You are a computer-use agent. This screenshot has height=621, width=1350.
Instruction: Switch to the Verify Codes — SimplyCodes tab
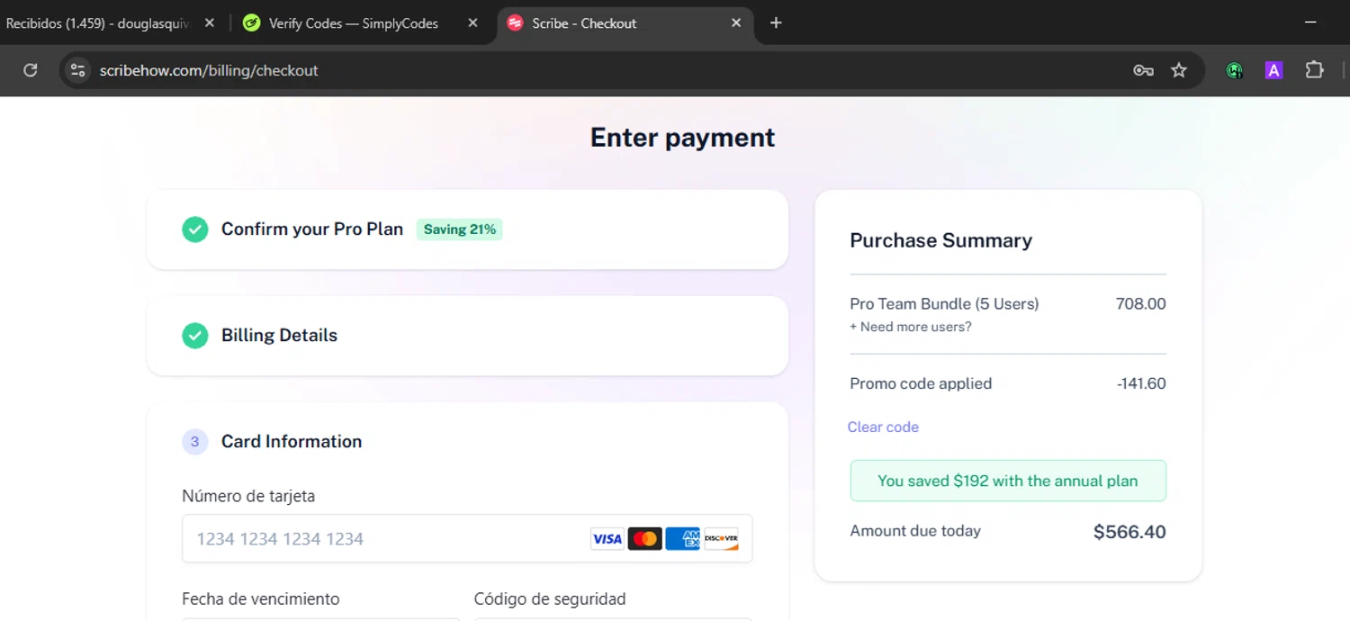click(354, 23)
